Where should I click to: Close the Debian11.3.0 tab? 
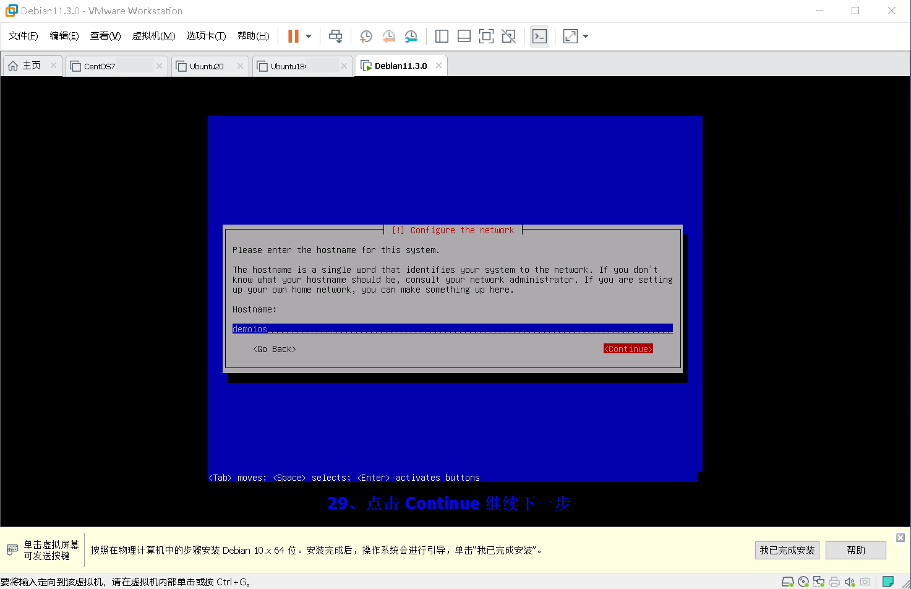pyautogui.click(x=438, y=65)
